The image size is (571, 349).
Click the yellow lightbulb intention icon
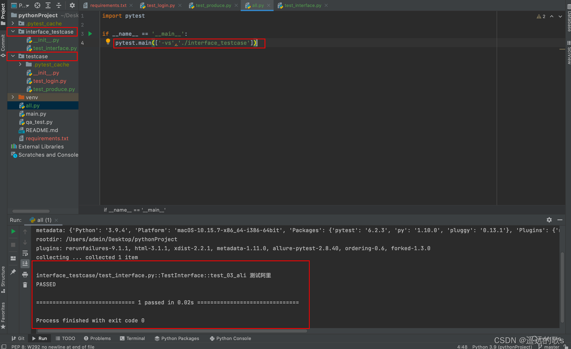[108, 41]
